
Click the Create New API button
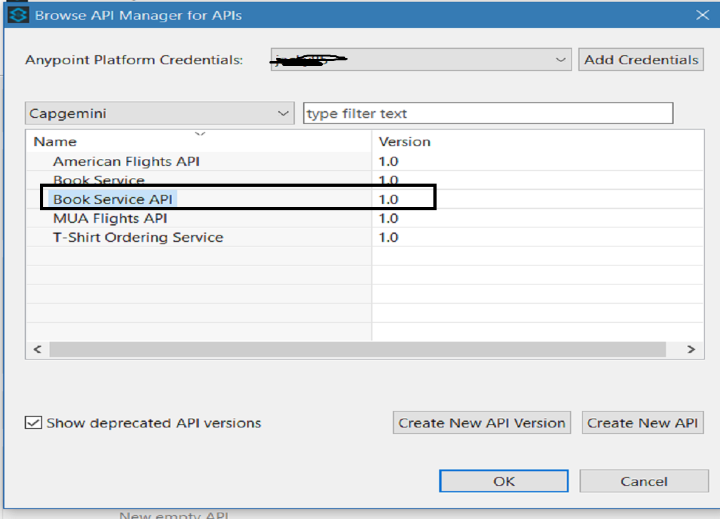[x=642, y=423]
